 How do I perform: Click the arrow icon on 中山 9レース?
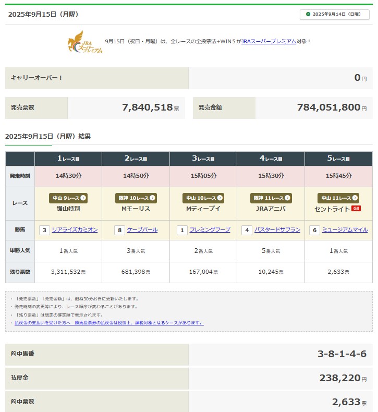[x=83, y=198]
